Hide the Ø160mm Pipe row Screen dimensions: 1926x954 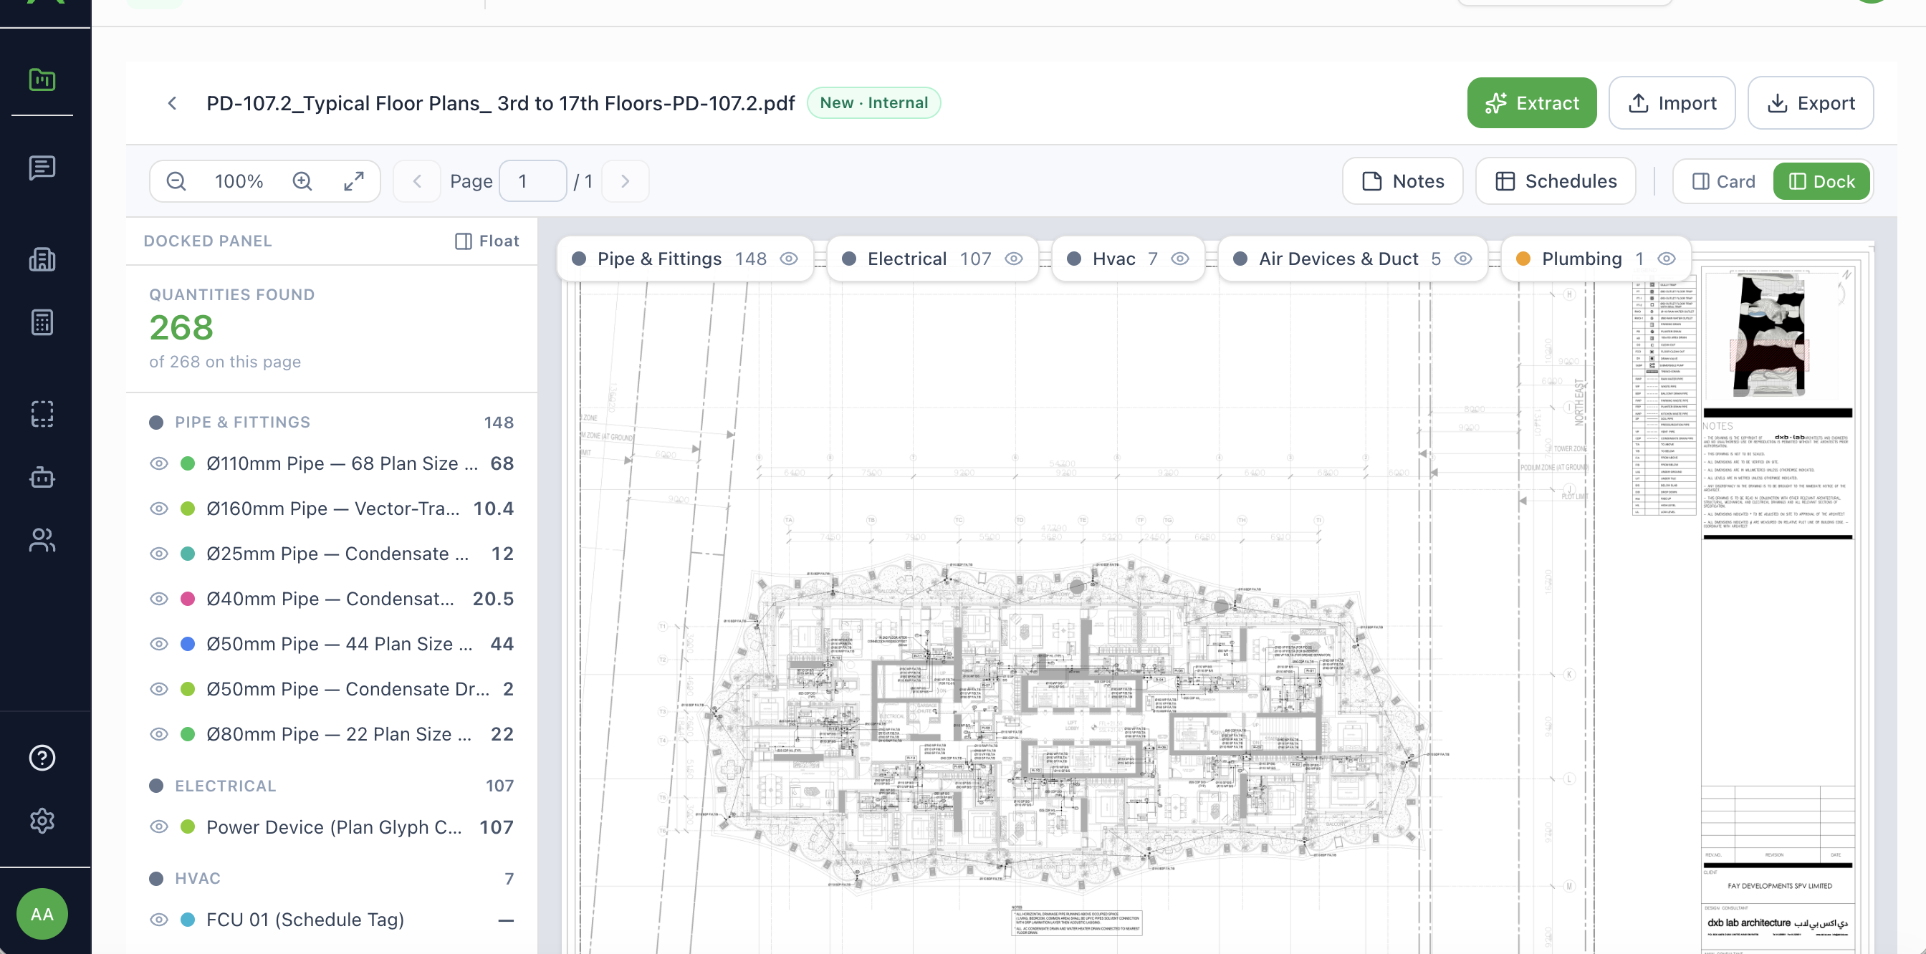tap(158, 509)
